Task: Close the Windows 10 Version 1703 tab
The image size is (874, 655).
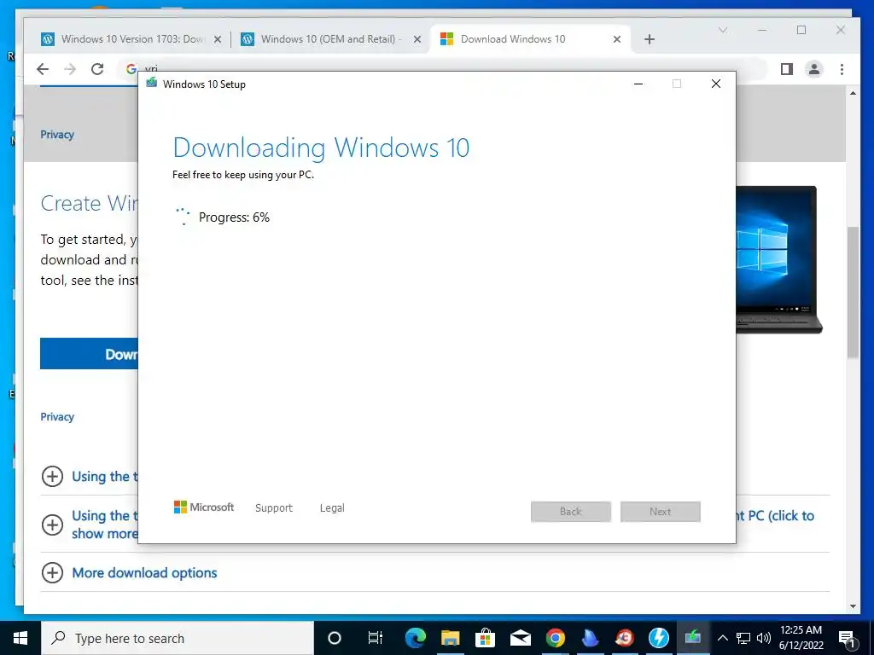Action: point(218,39)
